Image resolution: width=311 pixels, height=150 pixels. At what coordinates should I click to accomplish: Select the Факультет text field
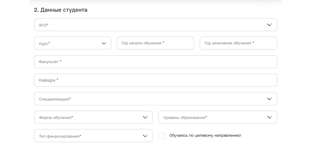[x=155, y=62]
